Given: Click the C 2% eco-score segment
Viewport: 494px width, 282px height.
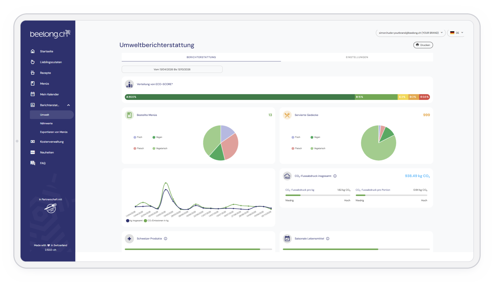Looking at the screenshot, I should pos(403,97).
